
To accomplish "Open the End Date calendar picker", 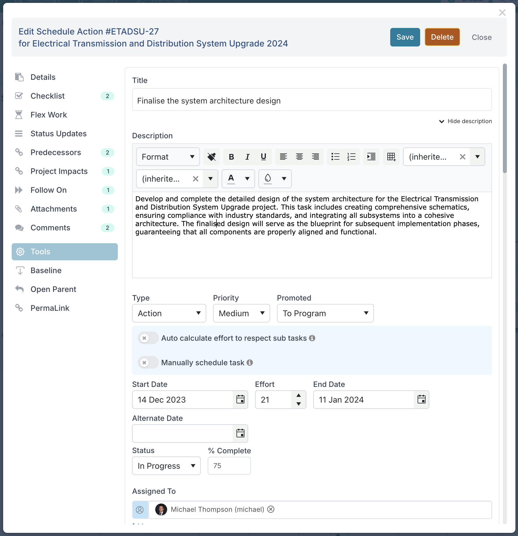I will coord(421,399).
